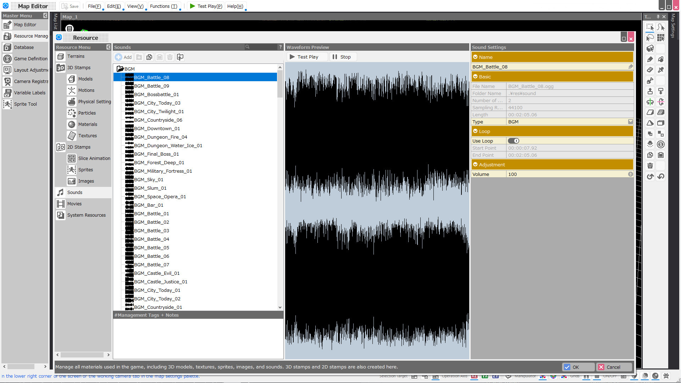This screenshot has width=681, height=383.
Task: Select the Particles resource category
Action: point(87,113)
